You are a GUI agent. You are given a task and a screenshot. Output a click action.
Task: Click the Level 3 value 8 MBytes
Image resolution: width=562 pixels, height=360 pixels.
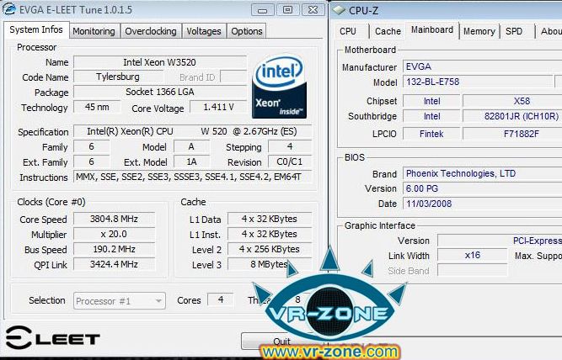[270, 264]
